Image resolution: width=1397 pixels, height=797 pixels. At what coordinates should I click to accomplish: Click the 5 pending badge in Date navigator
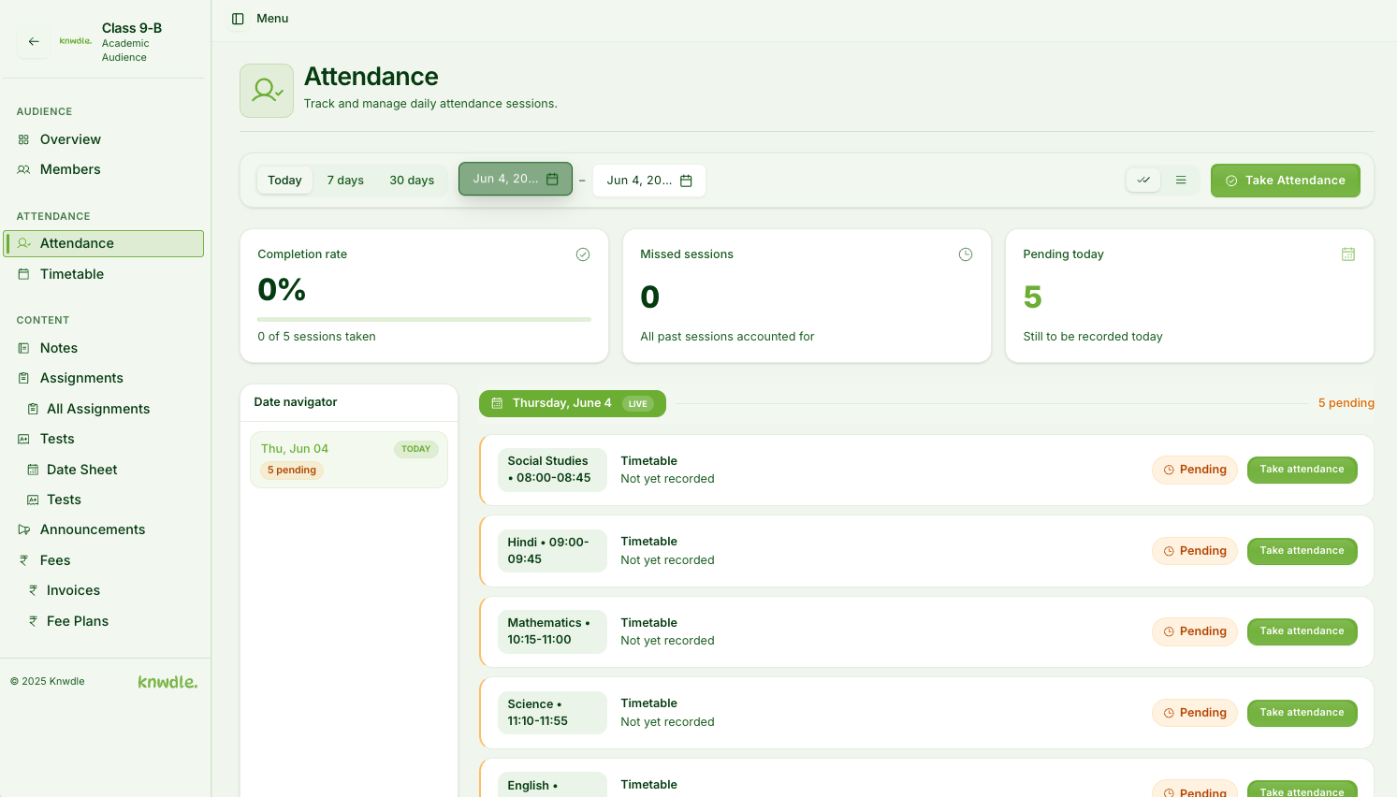click(x=292, y=471)
